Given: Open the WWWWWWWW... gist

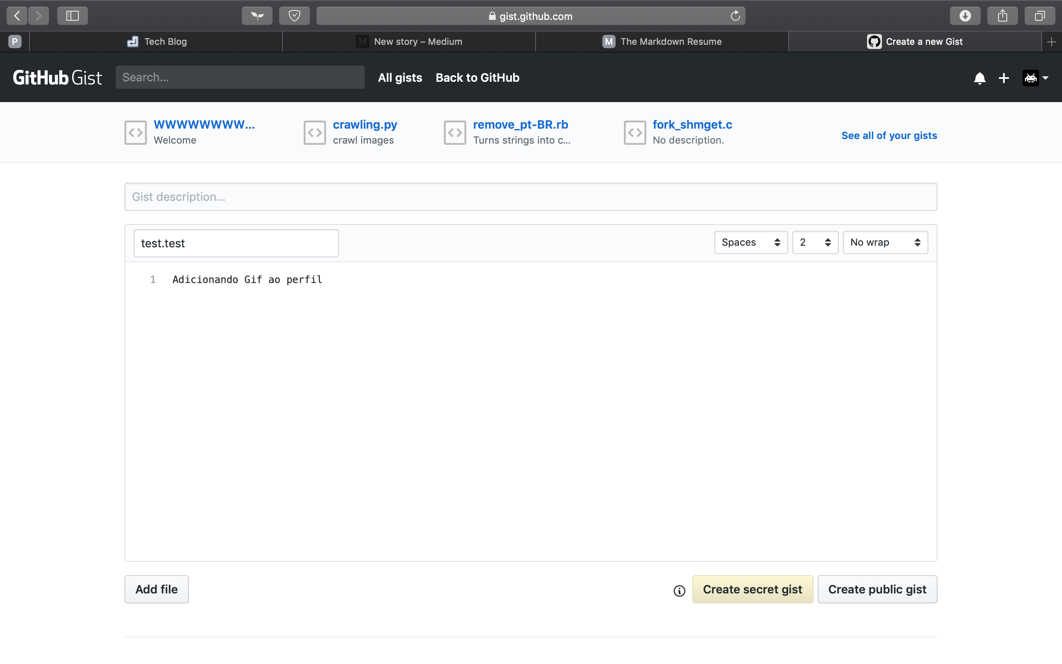Looking at the screenshot, I should (x=204, y=125).
